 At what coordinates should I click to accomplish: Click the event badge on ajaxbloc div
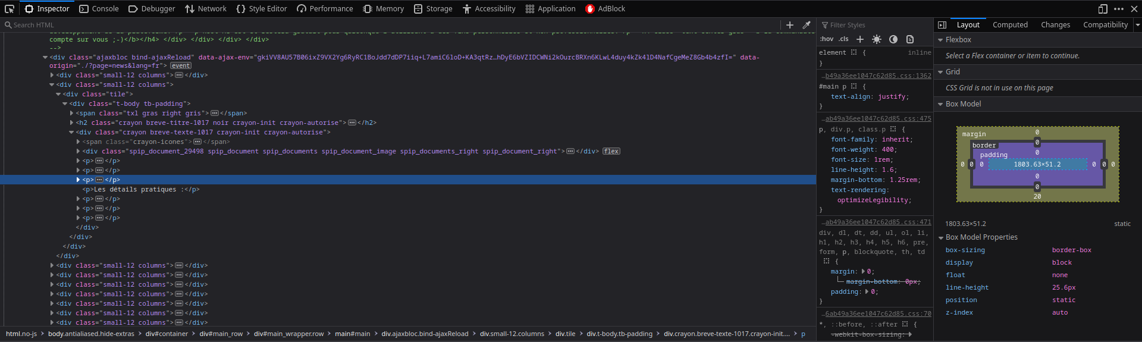point(181,65)
